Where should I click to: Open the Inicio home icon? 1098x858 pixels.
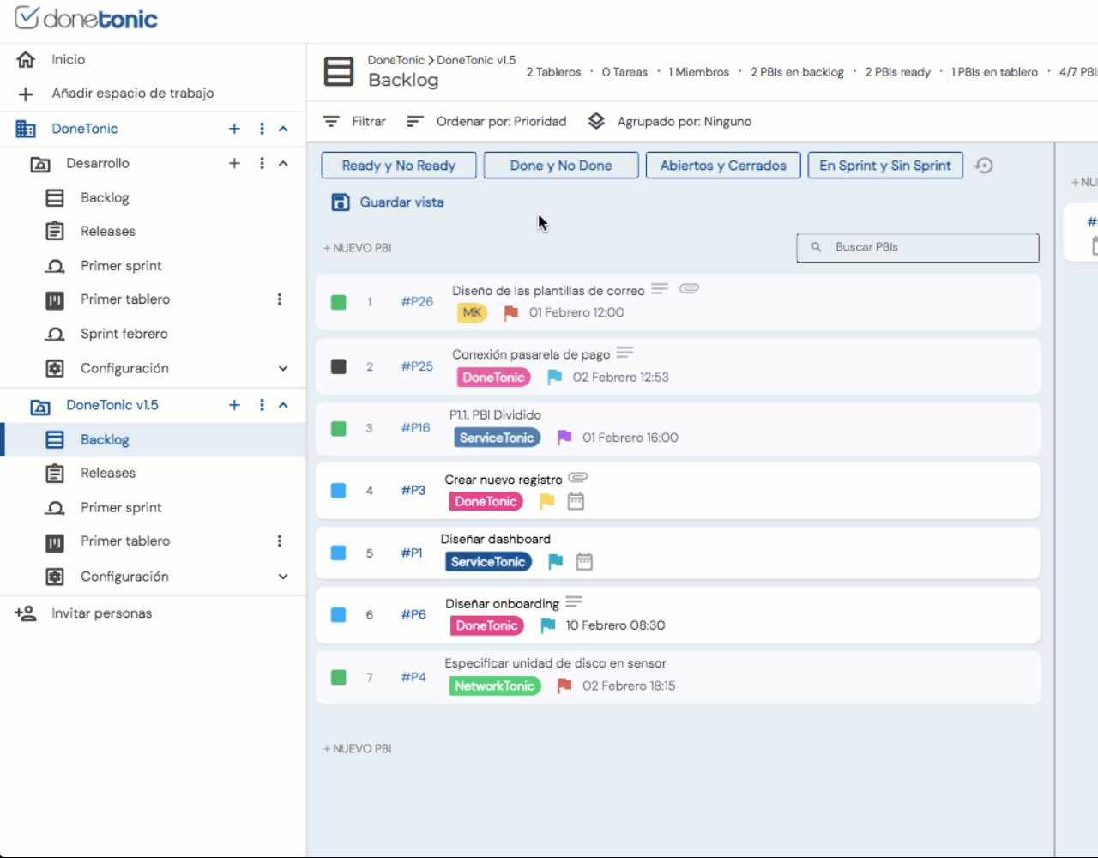(26, 59)
